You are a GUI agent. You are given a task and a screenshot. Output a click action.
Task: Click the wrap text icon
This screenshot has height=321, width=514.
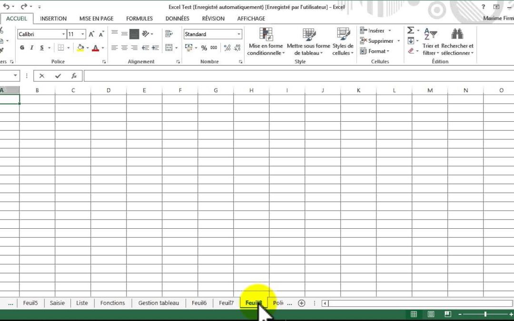pyautogui.click(x=169, y=34)
